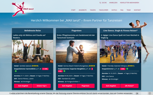
Task: Click the MAX tanzt dancer logo
Action: pyautogui.click(x=22, y=9)
